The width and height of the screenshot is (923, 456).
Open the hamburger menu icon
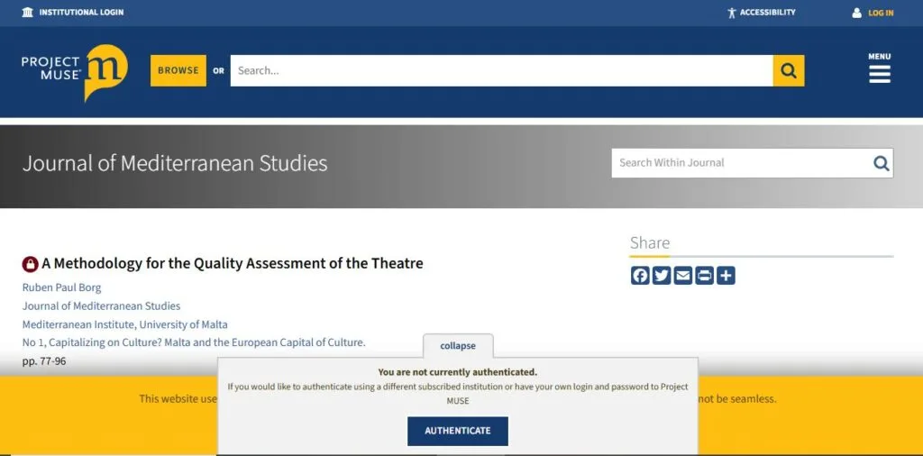click(x=879, y=73)
